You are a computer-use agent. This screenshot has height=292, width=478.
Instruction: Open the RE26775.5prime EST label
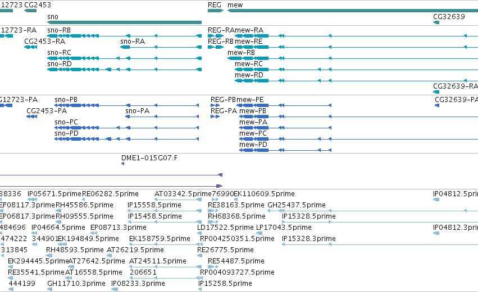[x=225, y=251]
